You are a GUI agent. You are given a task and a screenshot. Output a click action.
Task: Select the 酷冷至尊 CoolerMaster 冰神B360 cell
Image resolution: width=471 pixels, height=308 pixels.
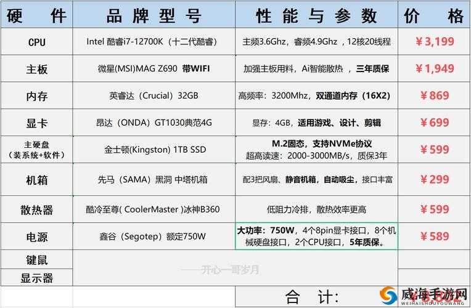(x=154, y=209)
